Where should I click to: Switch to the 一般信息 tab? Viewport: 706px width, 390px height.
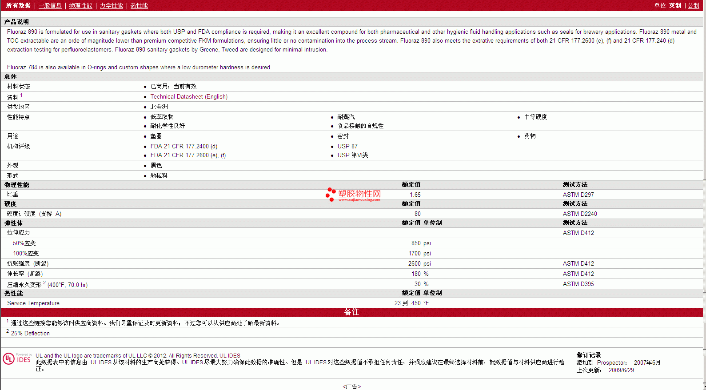click(x=50, y=5)
